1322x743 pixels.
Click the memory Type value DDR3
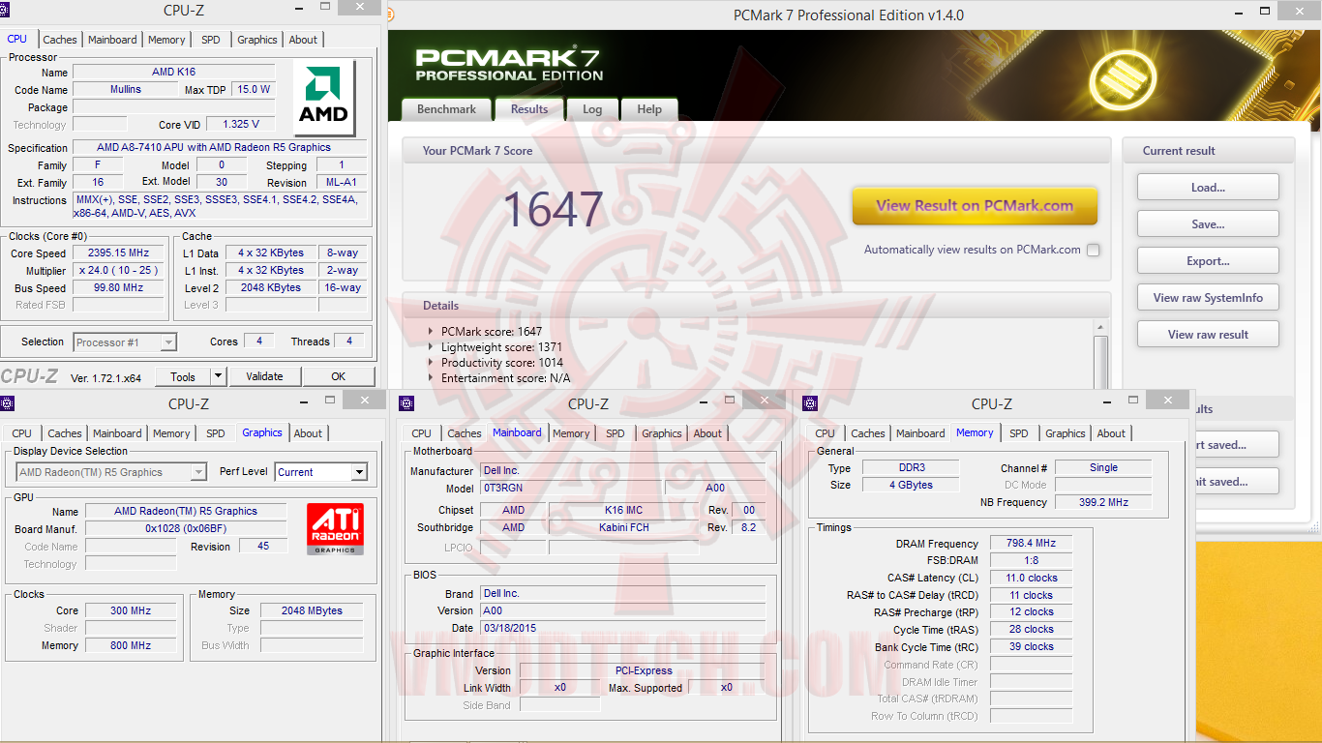(x=910, y=467)
